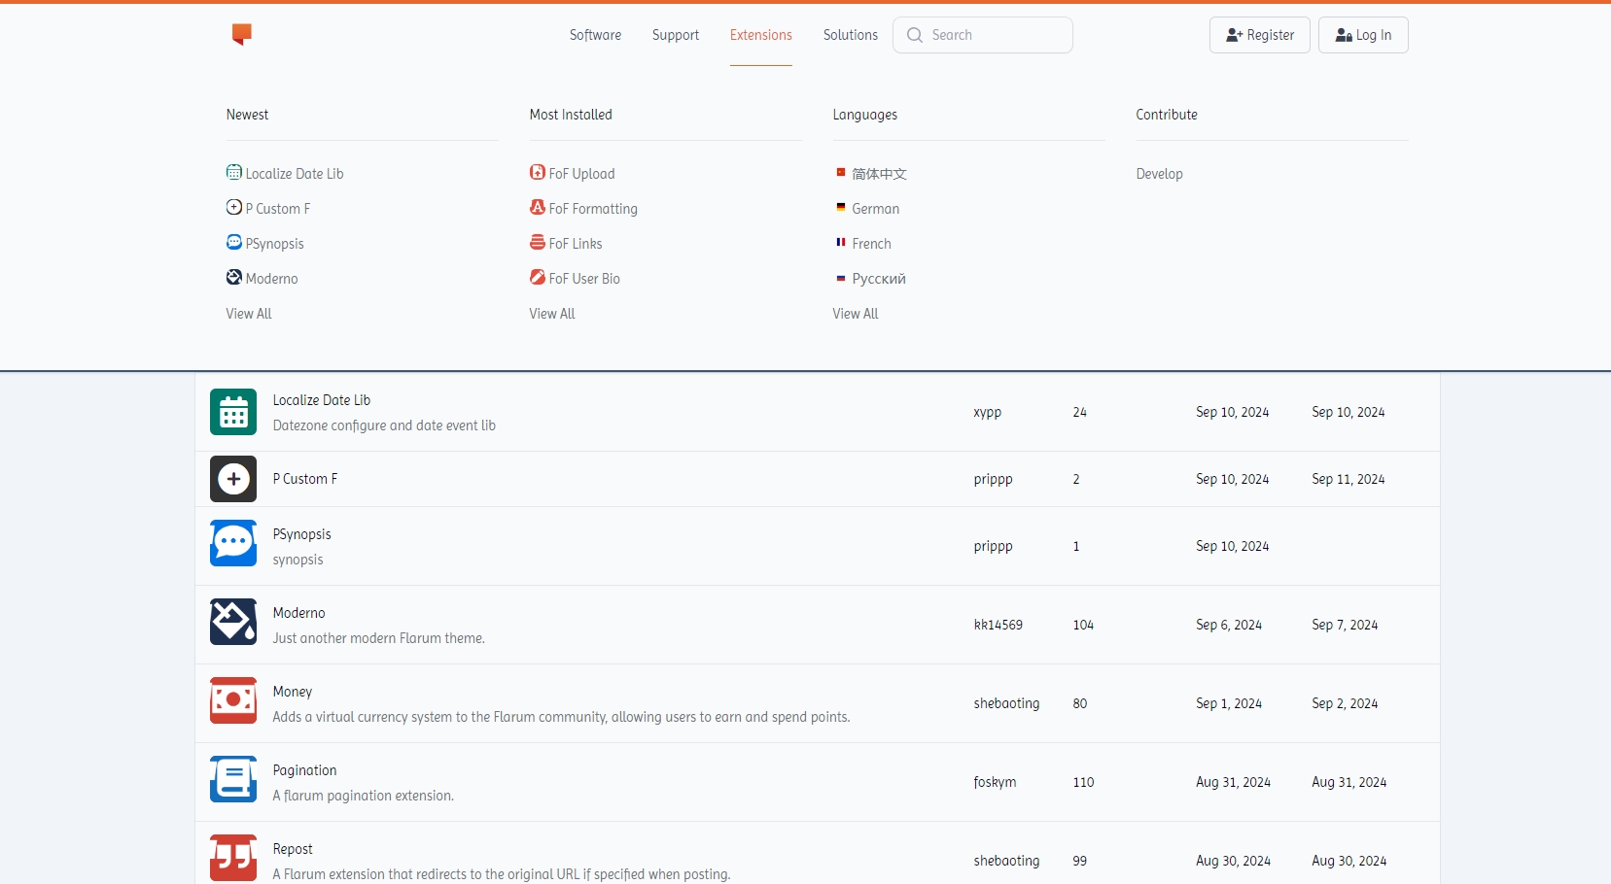This screenshot has height=884, width=1611.
Task: Click the P Custom F plus thumbnail
Action: (x=233, y=479)
